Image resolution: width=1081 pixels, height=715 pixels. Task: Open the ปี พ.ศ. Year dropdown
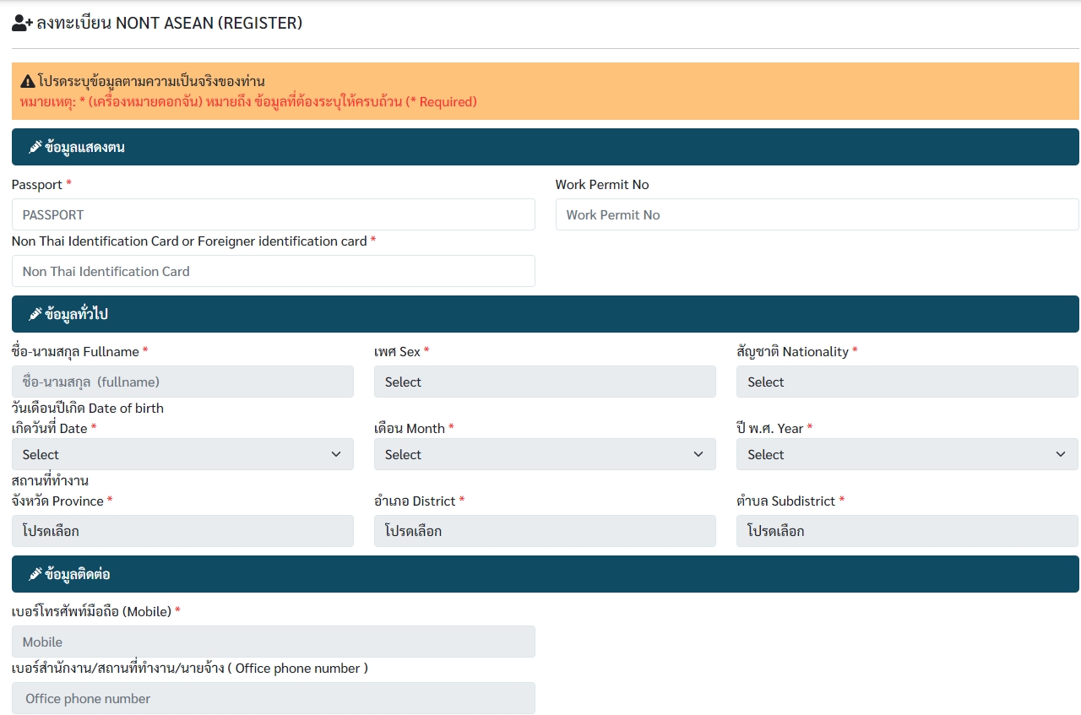click(907, 454)
